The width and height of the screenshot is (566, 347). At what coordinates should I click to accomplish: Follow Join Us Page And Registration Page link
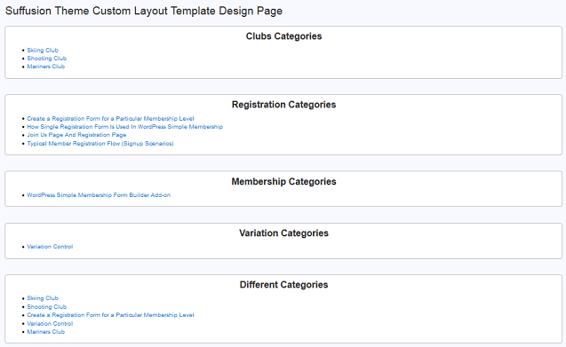click(x=76, y=135)
